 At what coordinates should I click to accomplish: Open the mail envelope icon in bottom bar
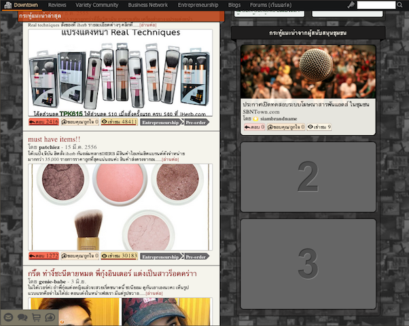click(x=8, y=316)
